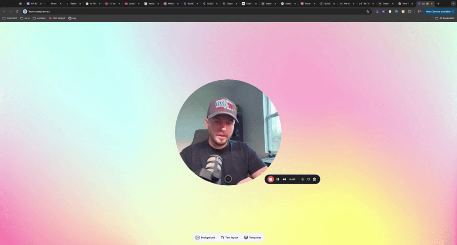This screenshot has width=457, height=245.
Task: Switch to the Realtime tab
Action: [73, 4]
